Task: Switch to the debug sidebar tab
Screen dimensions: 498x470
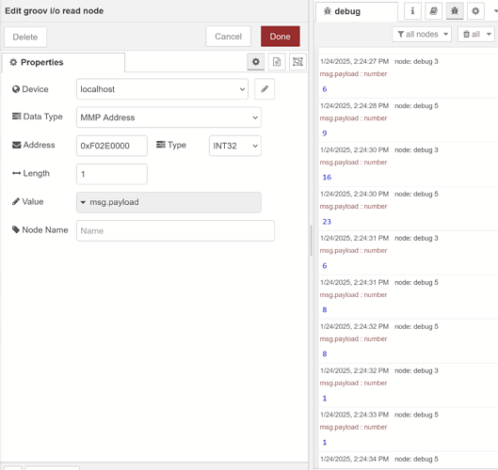Action: [357, 11]
